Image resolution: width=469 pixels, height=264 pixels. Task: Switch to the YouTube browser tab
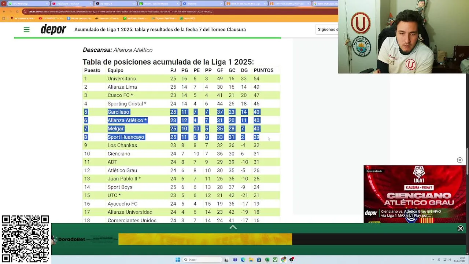click(x=71, y=4)
